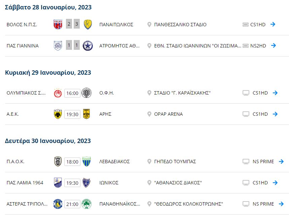Click the Volos N.P.S. team crest
The width and height of the screenshot is (289, 215).
point(58,24)
